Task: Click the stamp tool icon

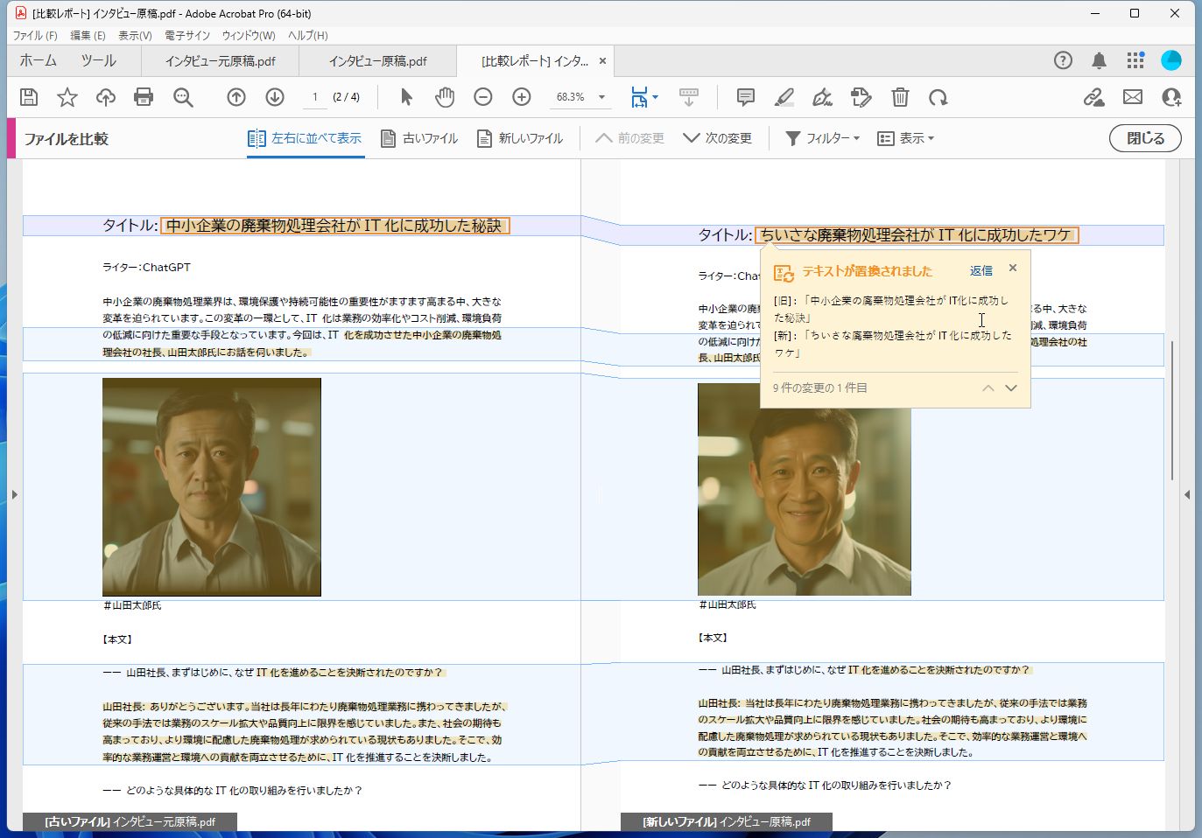Action: pyautogui.click(x=861, y=97)
